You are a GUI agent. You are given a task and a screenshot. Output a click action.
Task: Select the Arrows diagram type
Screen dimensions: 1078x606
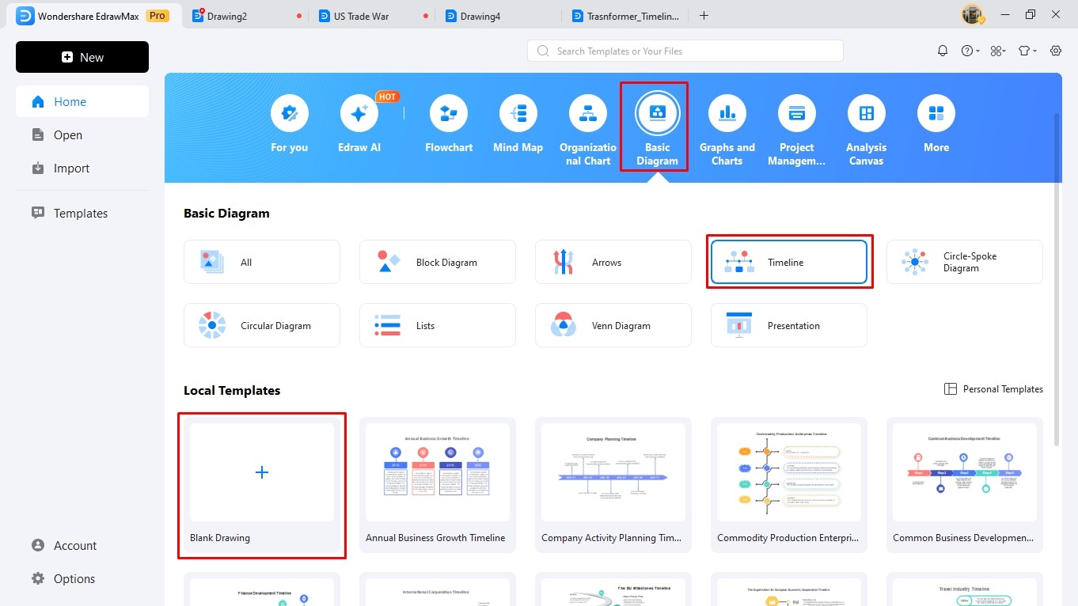pos(613,262)
